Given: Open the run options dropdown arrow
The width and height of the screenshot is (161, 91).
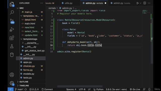Looking at the screenshot, I should click(141, 3).
